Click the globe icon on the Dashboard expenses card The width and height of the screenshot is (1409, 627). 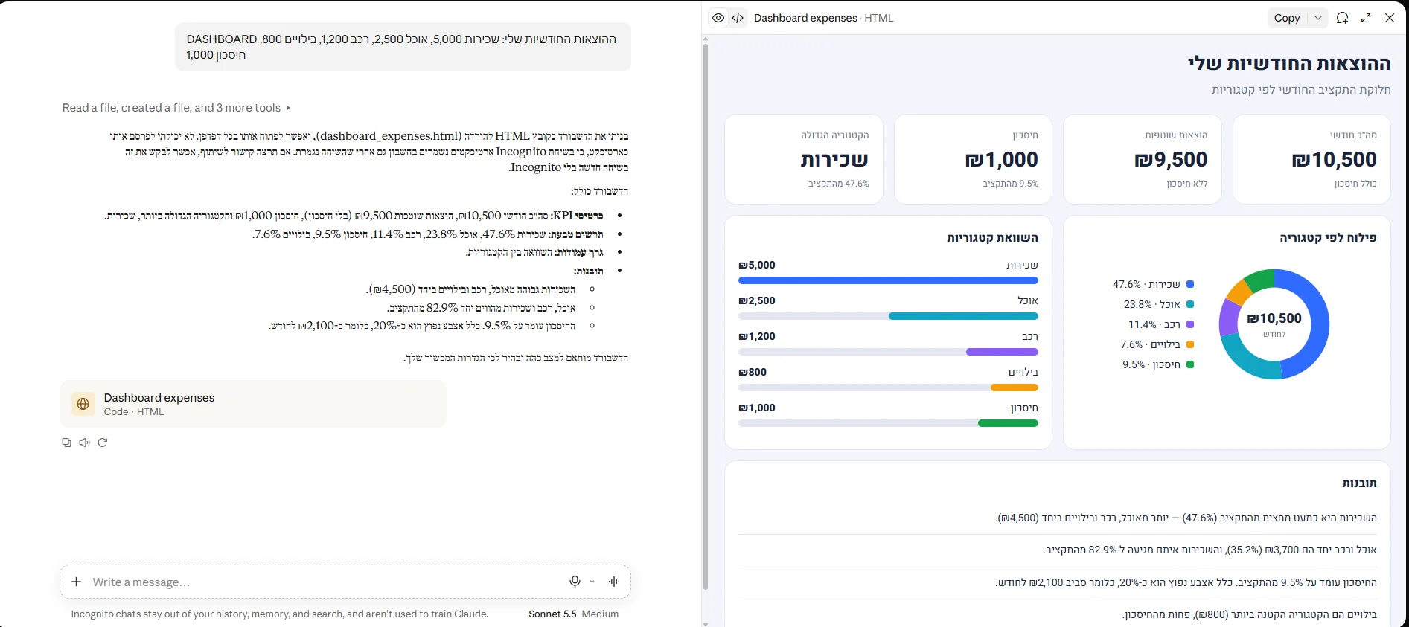pyautogui.click(x=83, y=404)
